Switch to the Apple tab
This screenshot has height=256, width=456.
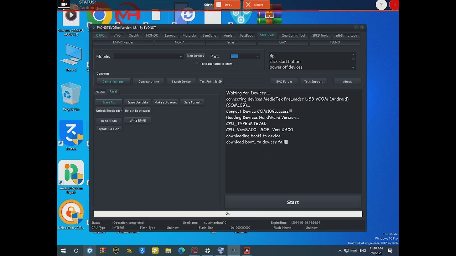(x=228, y=35)
